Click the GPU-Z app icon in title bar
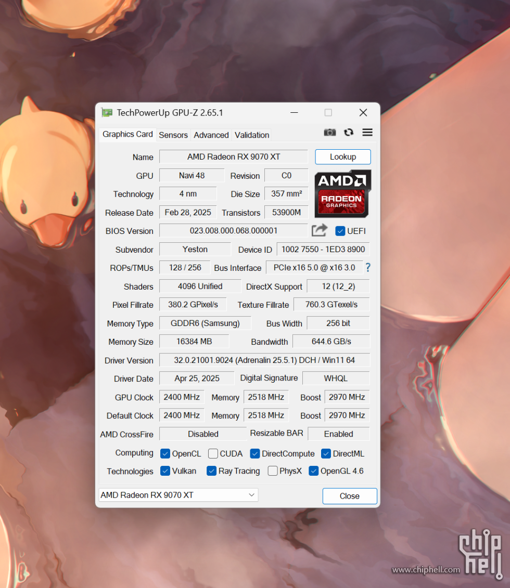This screenshot has width=510, height=588. pyautogui.click(x=107, y=112)
